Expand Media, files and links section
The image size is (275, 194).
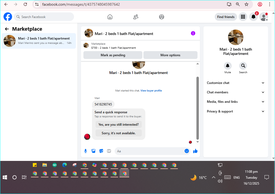[x=236, y=102]
